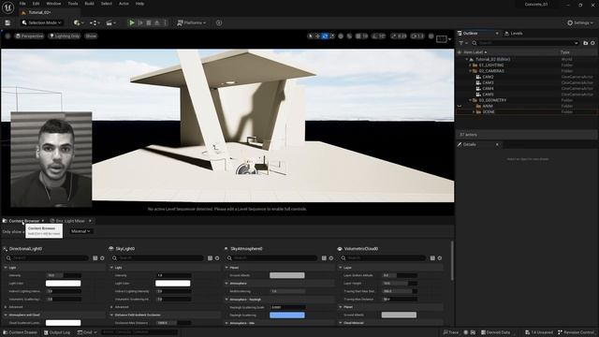
Task: Open the Platforms dropdown
Action: 191,22
